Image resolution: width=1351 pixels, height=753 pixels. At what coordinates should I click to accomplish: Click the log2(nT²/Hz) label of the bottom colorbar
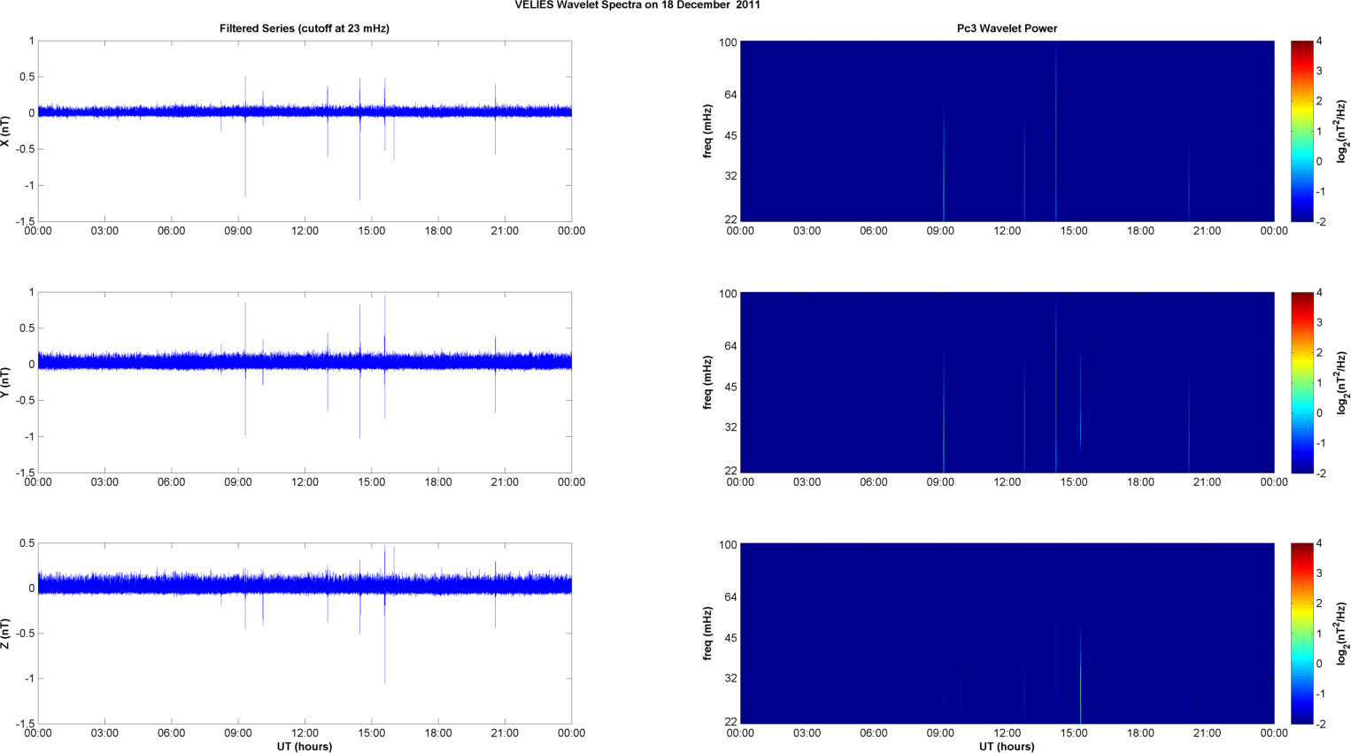[1342, 633]
